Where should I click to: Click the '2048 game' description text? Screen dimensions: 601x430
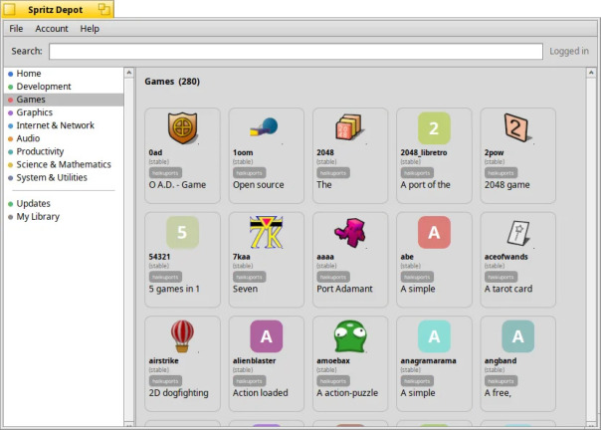(507, 185)
